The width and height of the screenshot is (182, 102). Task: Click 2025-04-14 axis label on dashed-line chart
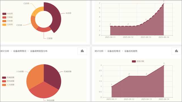pos(164,37)
